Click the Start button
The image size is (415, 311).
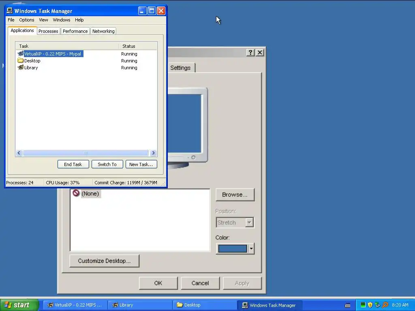pos(19,305)
